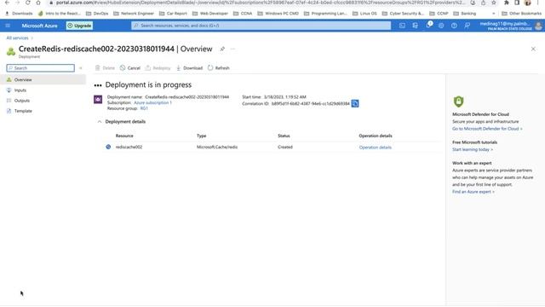The width and height of the screenshot is (545, 307).
Task: Click the Microsoft Defender for Cloud shield icon
Action: click(x=459, y=101)
